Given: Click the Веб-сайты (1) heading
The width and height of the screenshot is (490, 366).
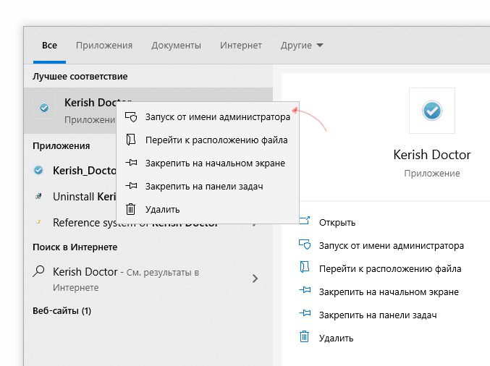Looking at the screenshot, I should pyautogui.click(x=62, y=311).
